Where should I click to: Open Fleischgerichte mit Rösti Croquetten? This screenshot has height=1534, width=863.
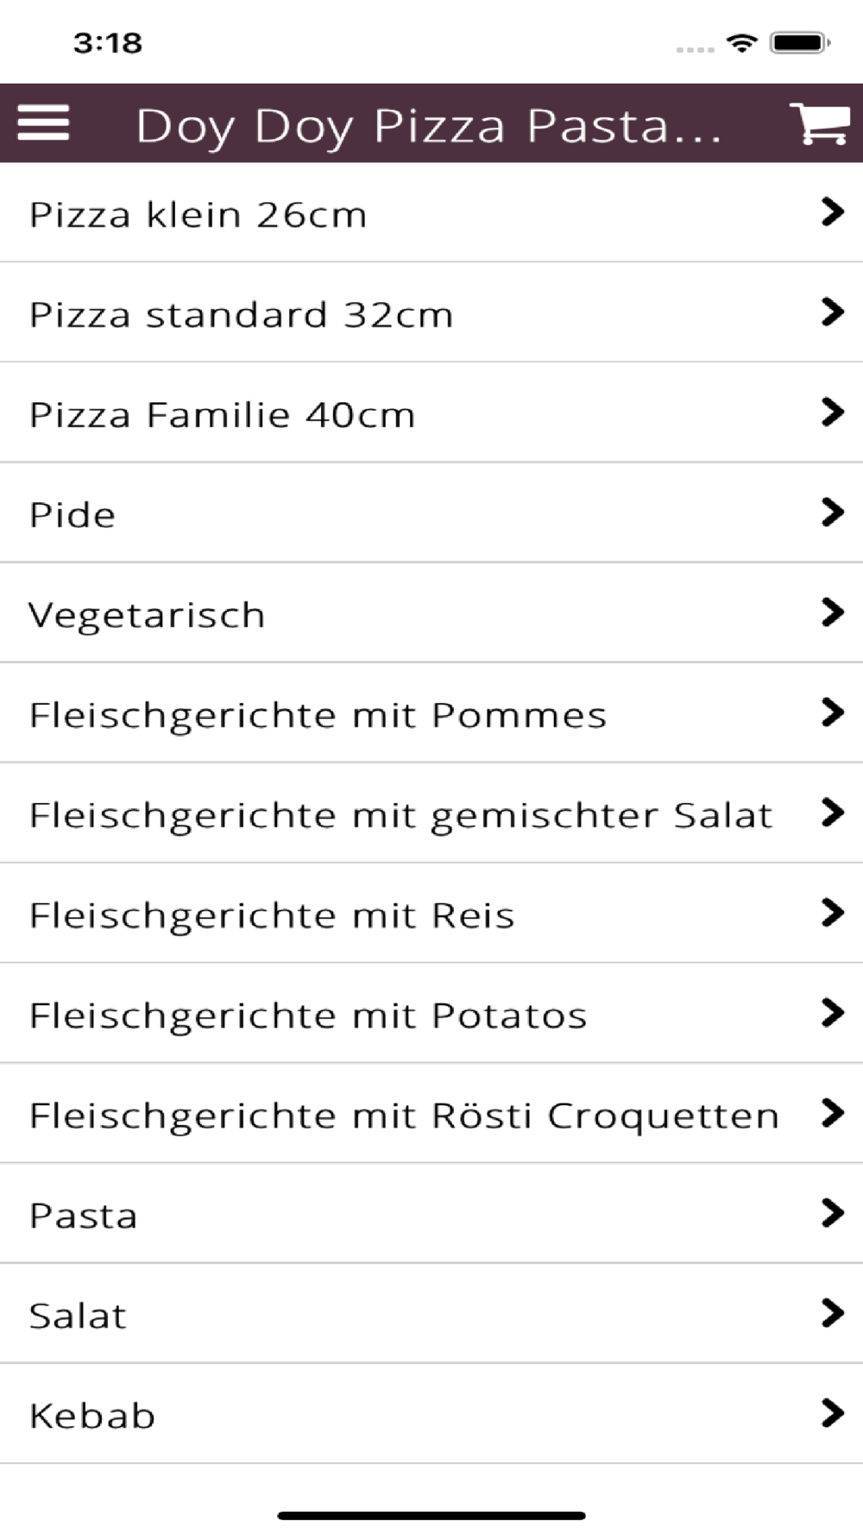(404, 1116)
